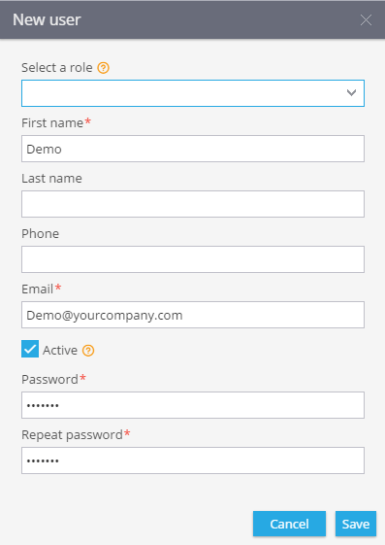Click the Repeat password field
The image size is (385, 545).
point(193,460)
